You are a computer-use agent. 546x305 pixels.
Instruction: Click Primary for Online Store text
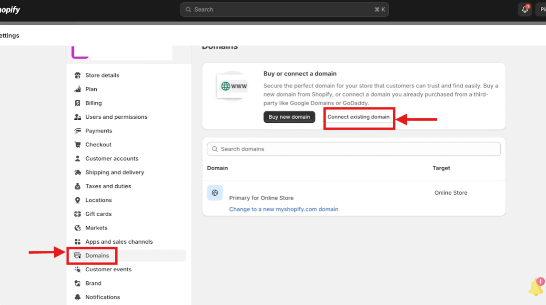point(261,198)
